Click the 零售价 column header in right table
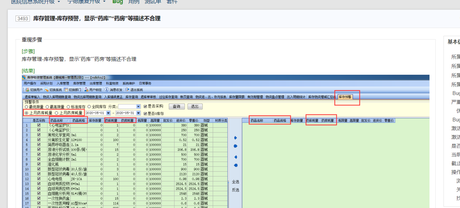 point(389,120)
